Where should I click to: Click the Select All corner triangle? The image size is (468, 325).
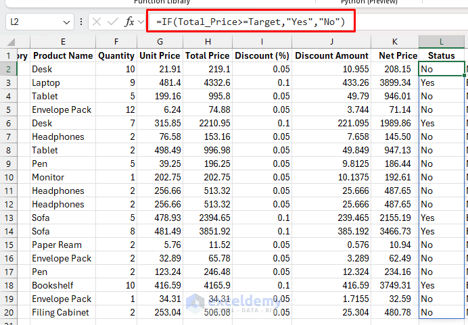[x=11, y=42]
